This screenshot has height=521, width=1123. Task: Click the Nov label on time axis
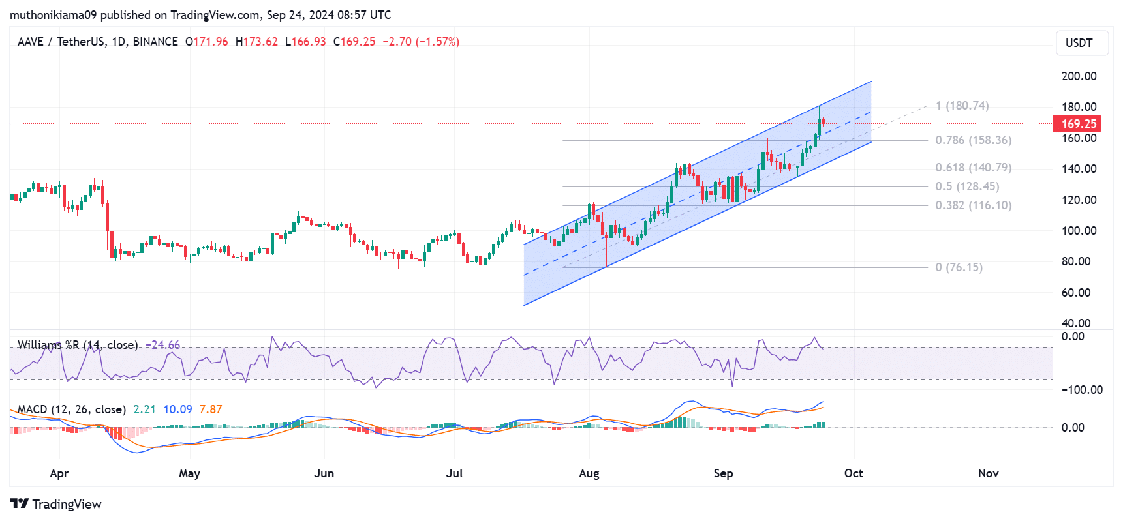(988, 473)
